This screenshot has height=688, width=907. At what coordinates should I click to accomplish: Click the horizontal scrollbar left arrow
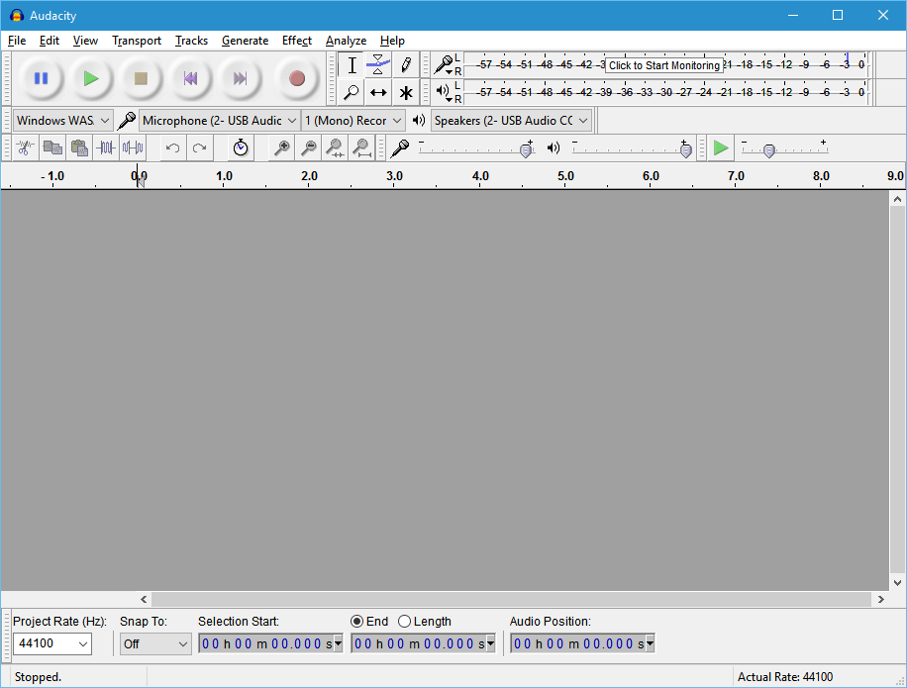[144, 600]
